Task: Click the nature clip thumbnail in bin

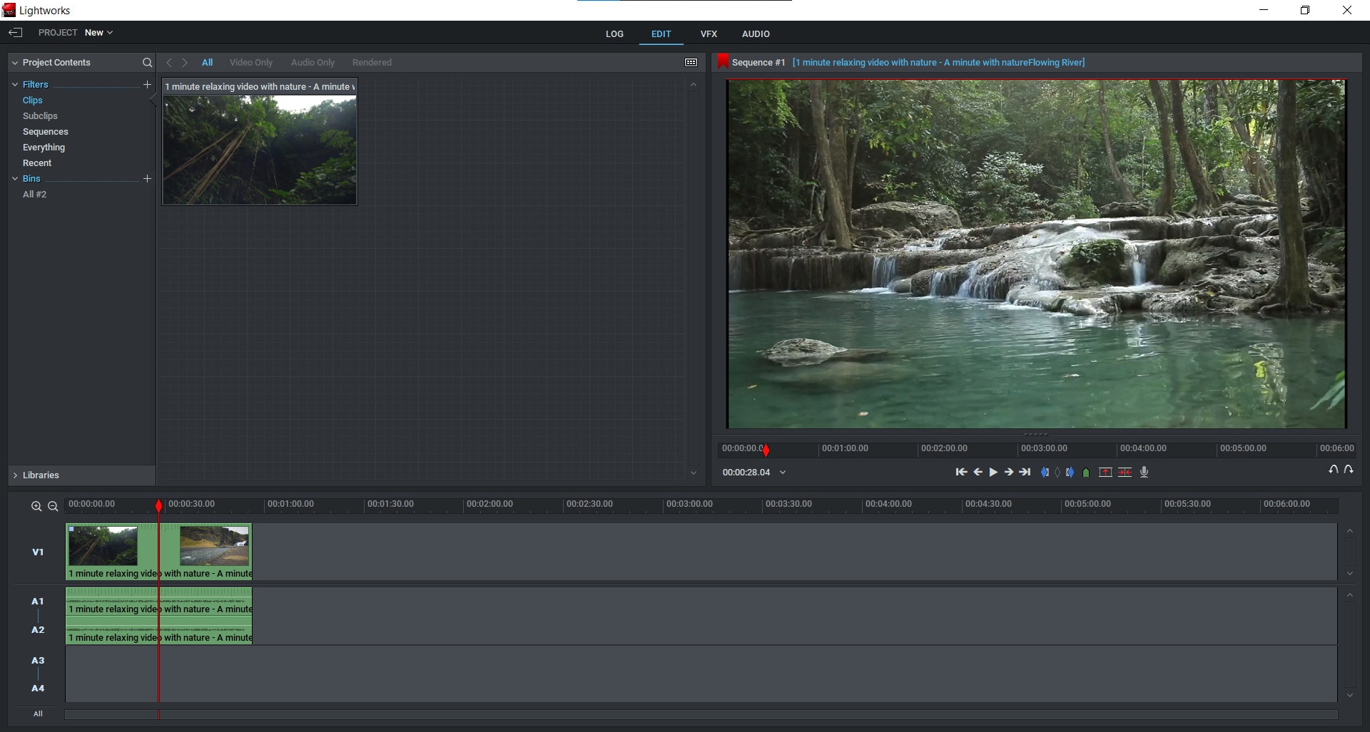Action: pyautogui.click(x=260, y=150)
